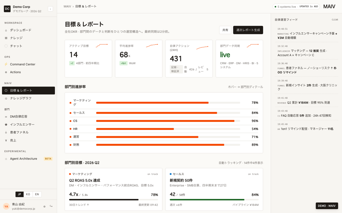Select the 目標 & レポート sidebar item
This screenshot has width=342, height=213.
pyautogui.click(x=28, y=90)
